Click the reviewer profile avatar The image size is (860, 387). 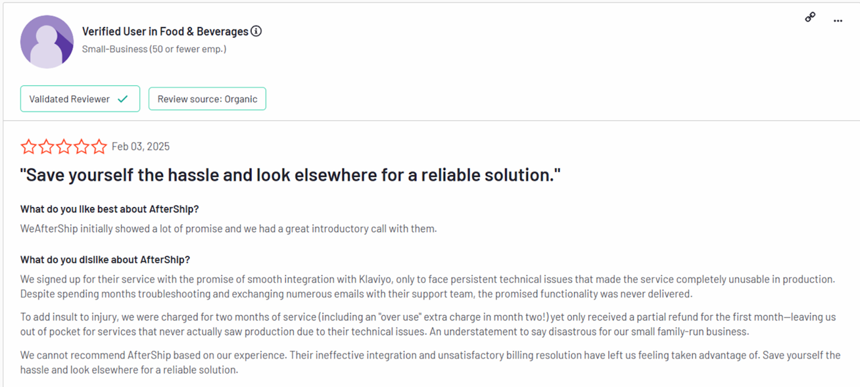(x=47, y=41)
